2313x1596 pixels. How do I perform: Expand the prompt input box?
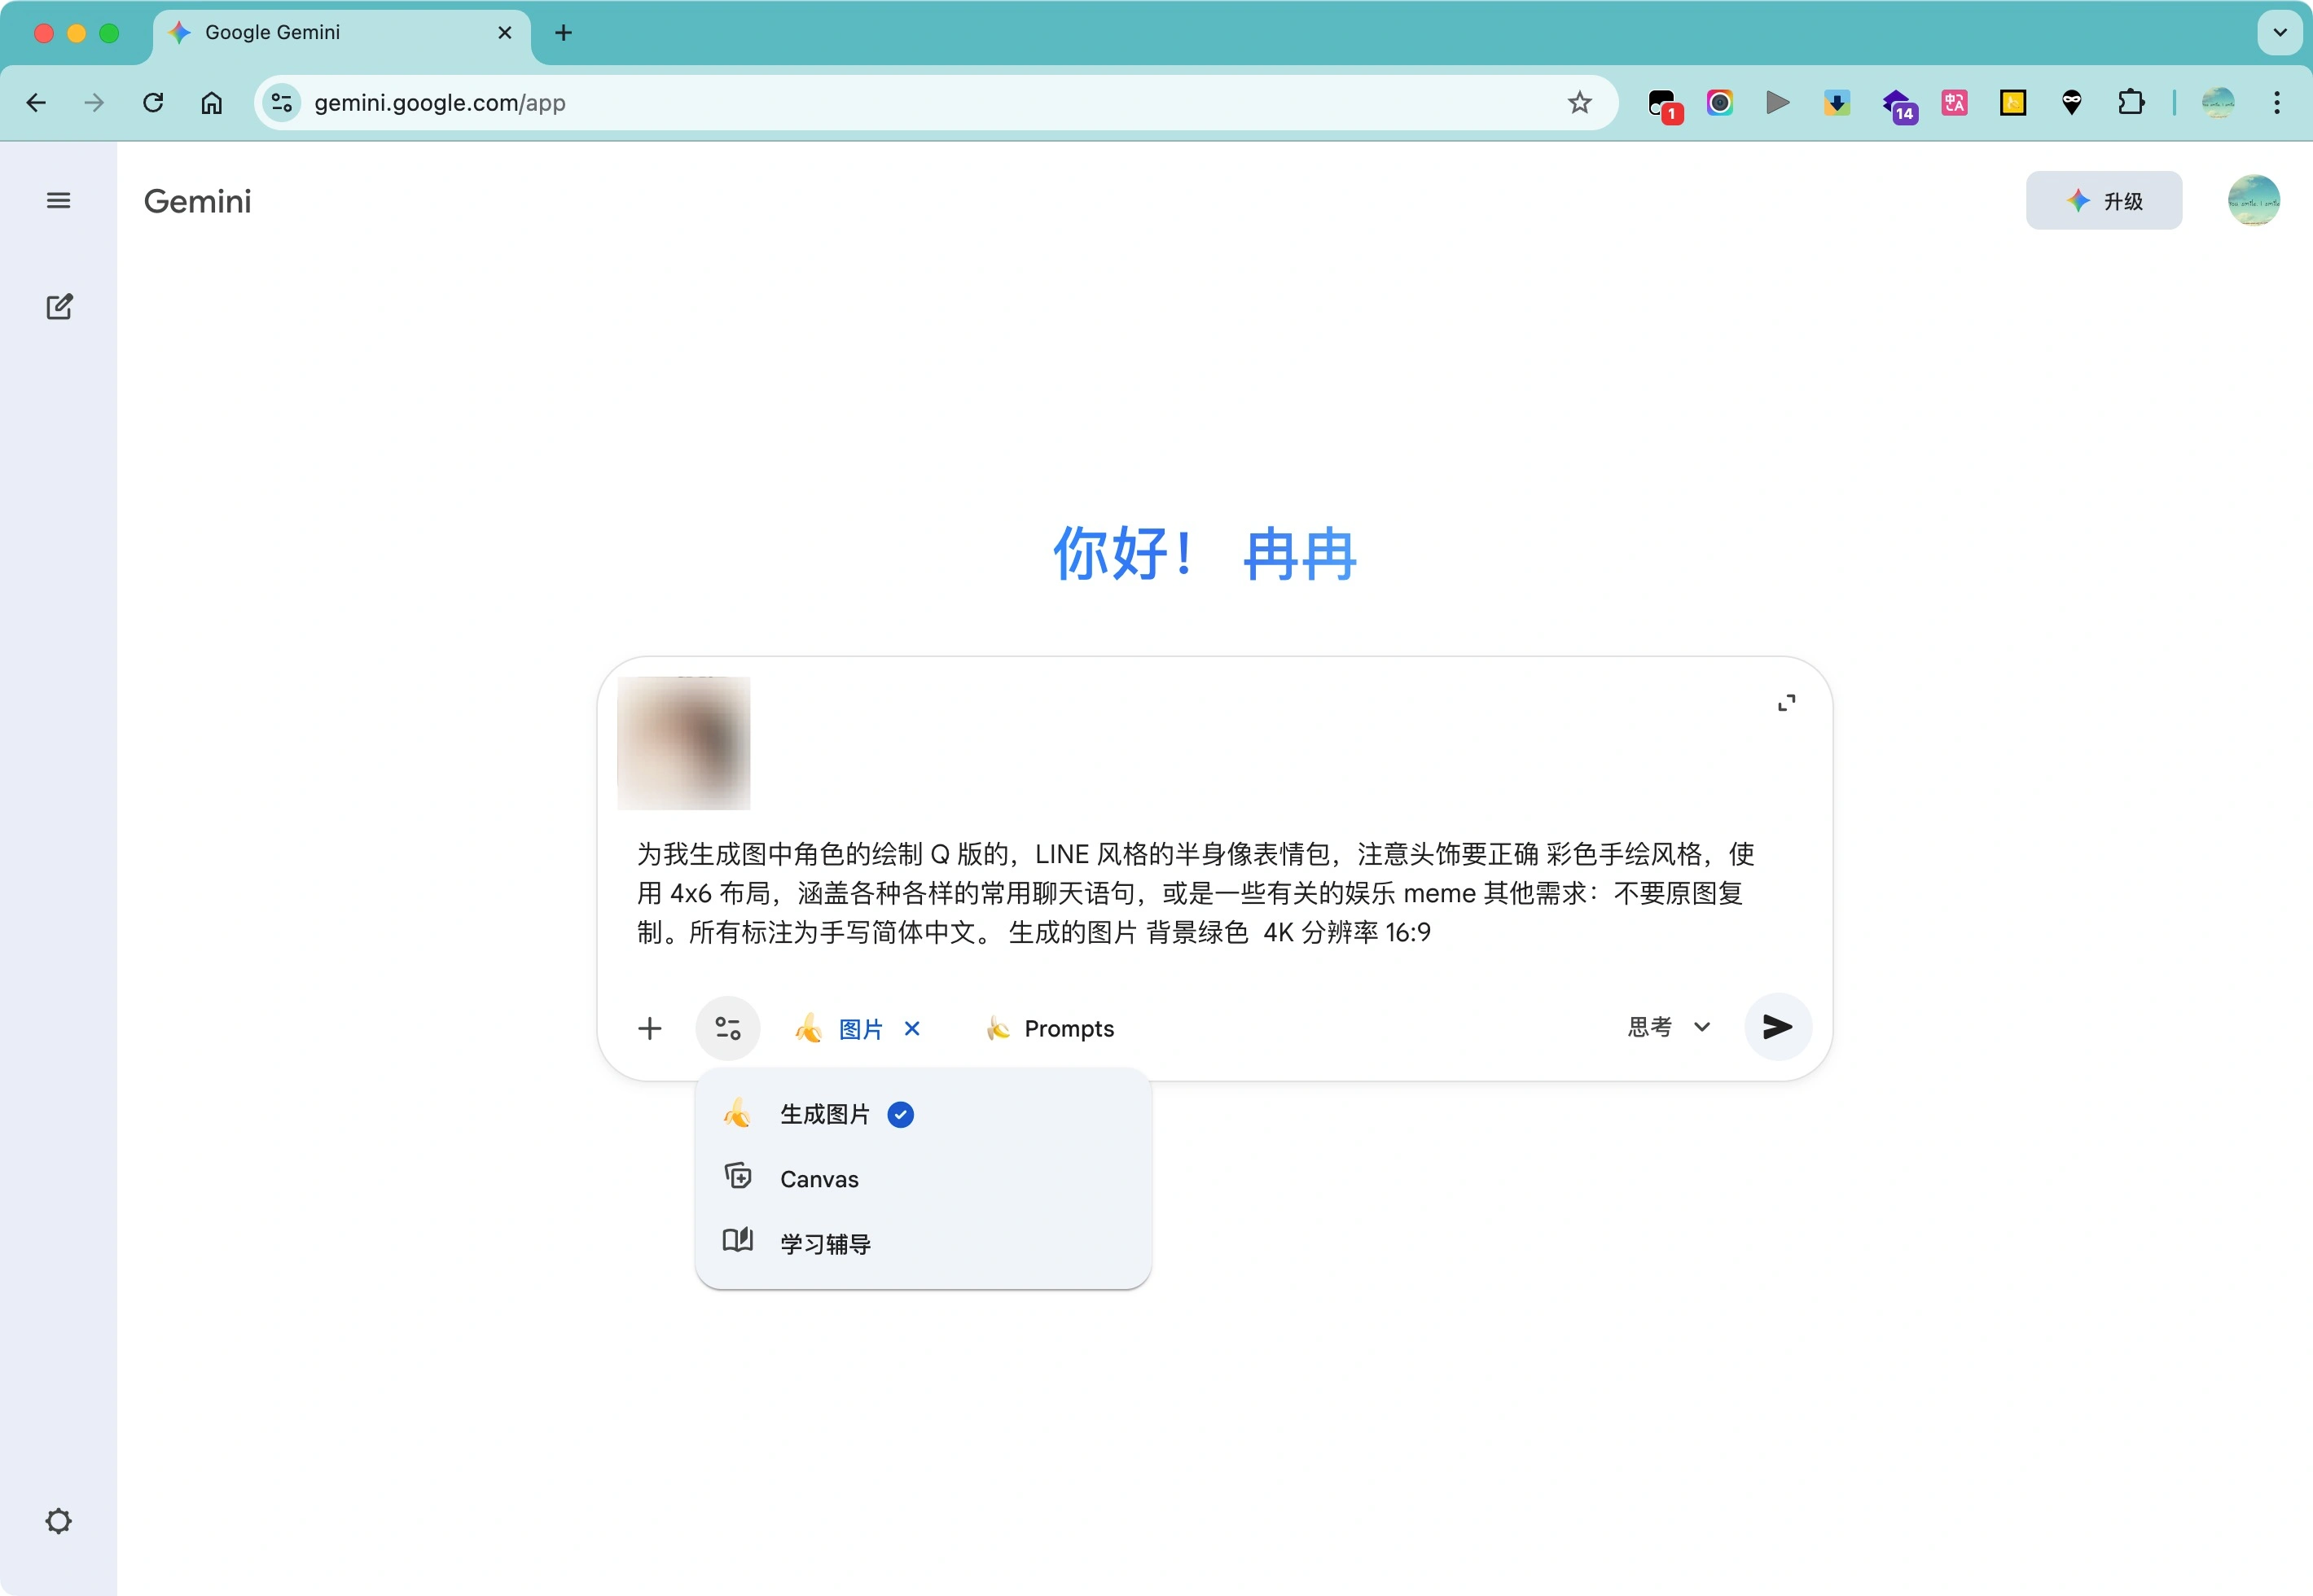pos(1786,703)
